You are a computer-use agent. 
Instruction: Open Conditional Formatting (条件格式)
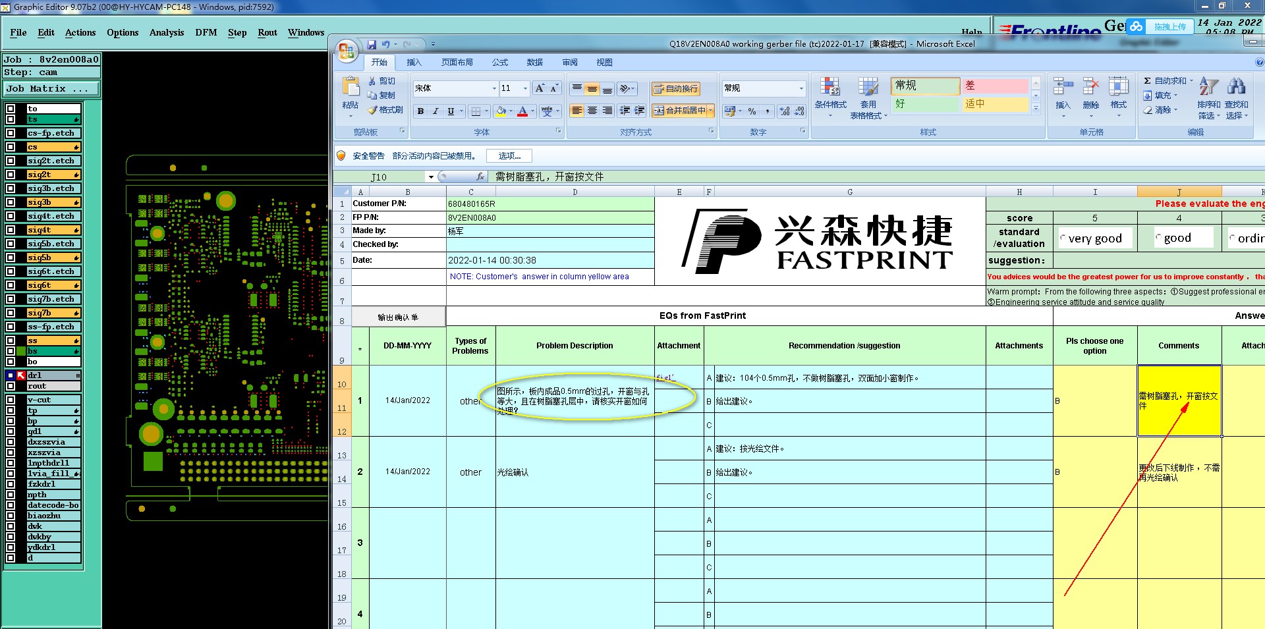[830, 97]
